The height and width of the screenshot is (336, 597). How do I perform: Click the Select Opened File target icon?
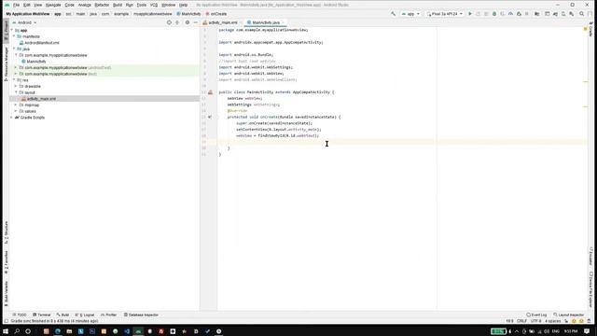click(x=169, y=22)
